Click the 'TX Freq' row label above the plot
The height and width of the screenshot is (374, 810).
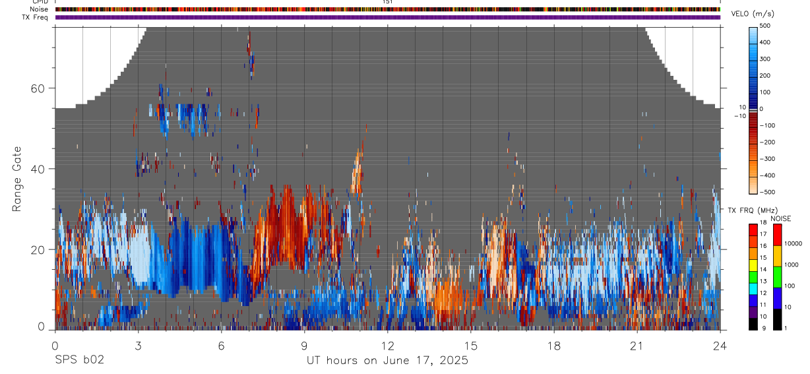(36, 17)
